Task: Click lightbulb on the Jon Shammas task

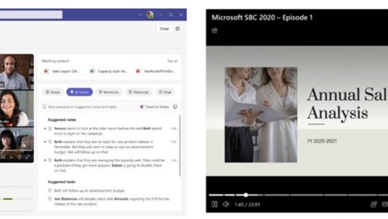Action: [50, 199]
